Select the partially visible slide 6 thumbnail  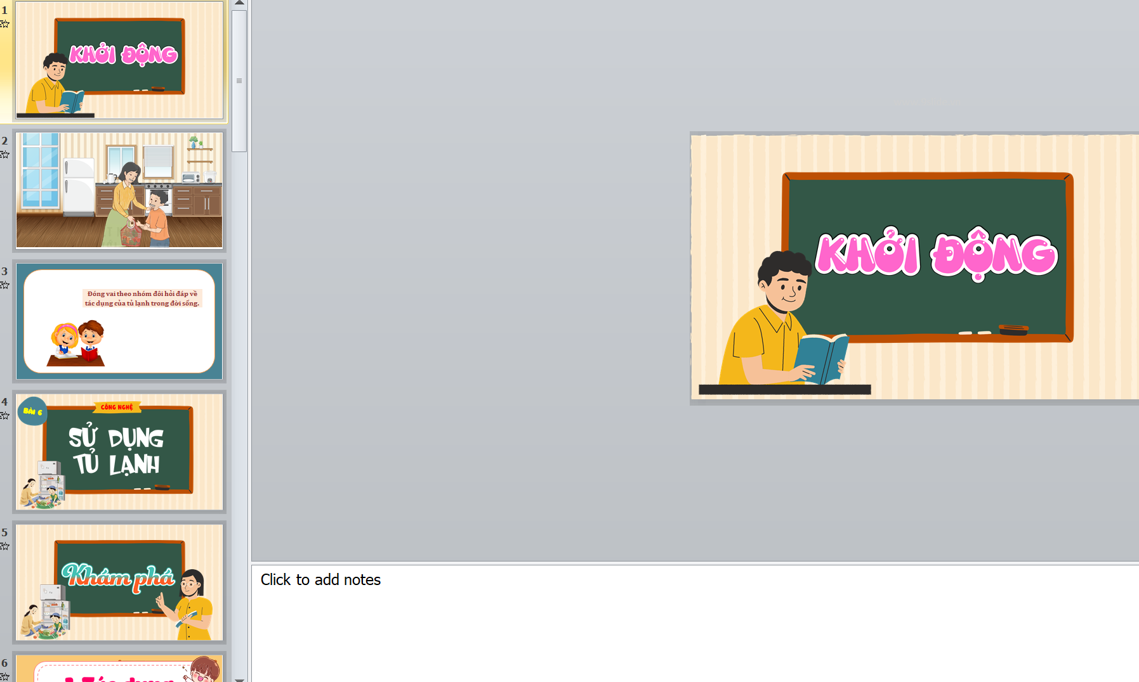(119, 669)
